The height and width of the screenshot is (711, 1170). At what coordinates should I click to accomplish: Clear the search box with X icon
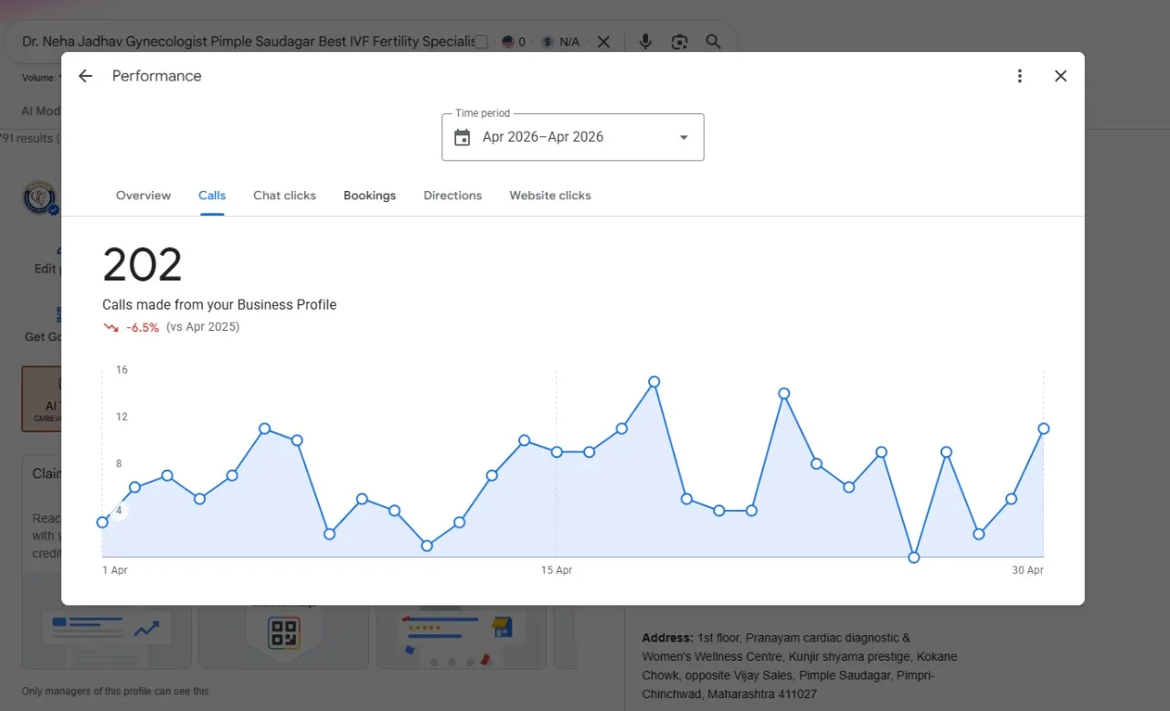click(x=603, y=42)
